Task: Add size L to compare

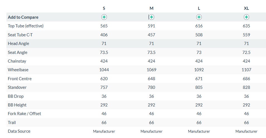Action: pos(199,17)
